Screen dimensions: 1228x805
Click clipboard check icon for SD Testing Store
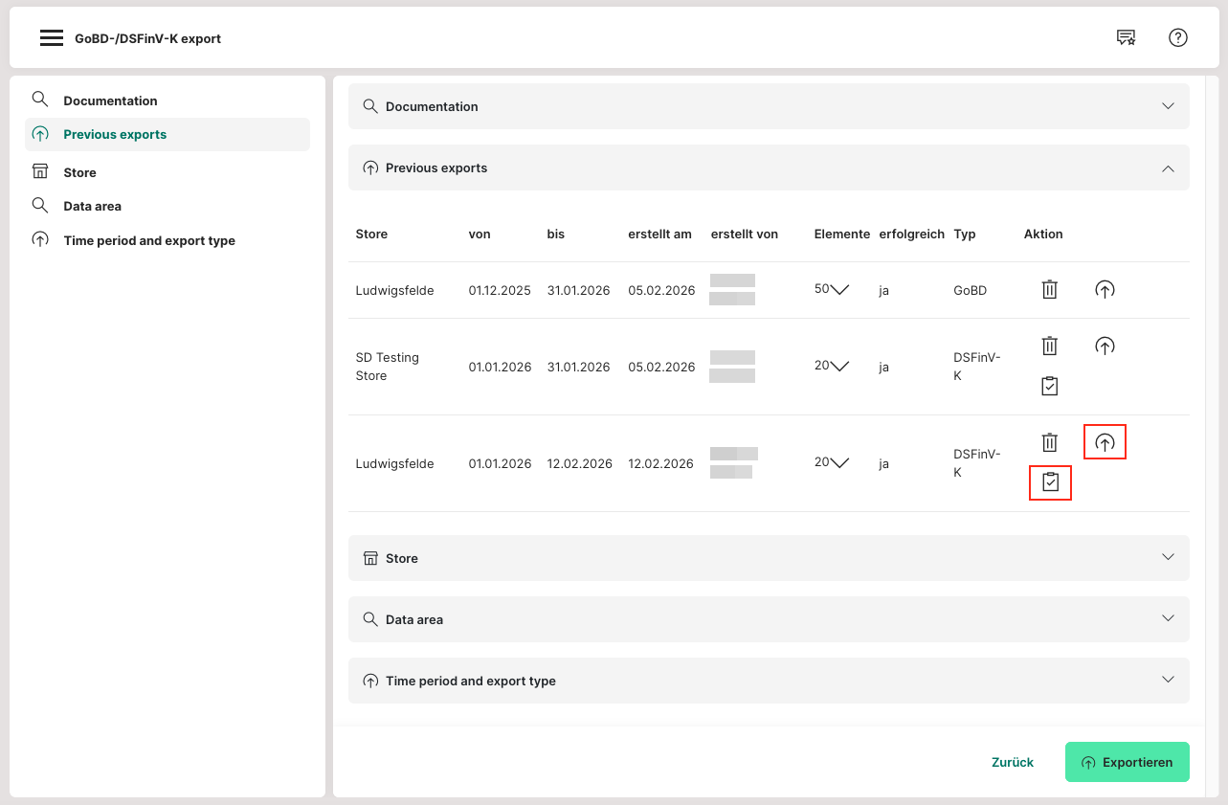point(1050,386)
